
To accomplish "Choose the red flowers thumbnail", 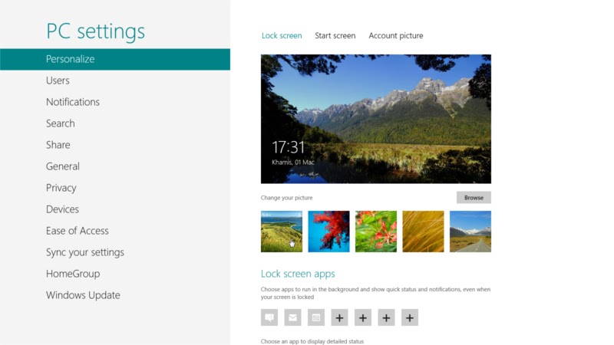I will coord(376,232).
